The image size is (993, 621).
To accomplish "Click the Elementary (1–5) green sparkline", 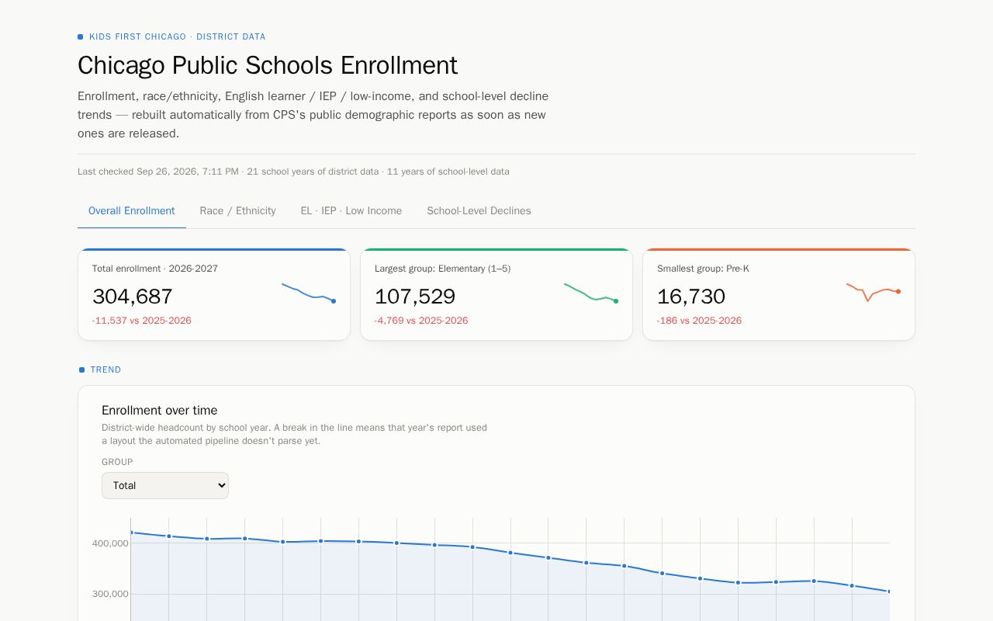I will (x=590, y=293).
